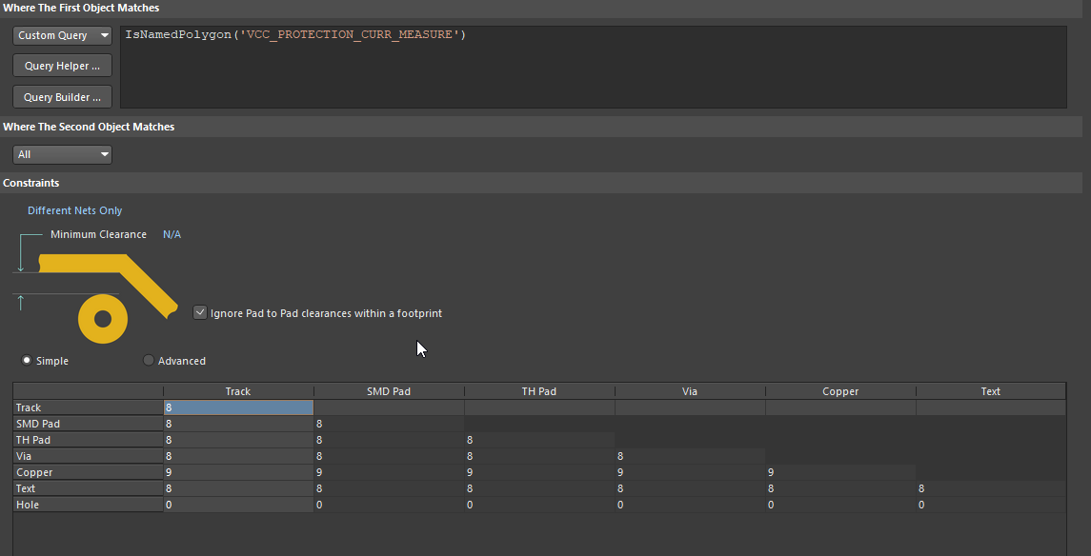Click the Minimum Clearance label

pyautogui.click(x=98, y=235)
